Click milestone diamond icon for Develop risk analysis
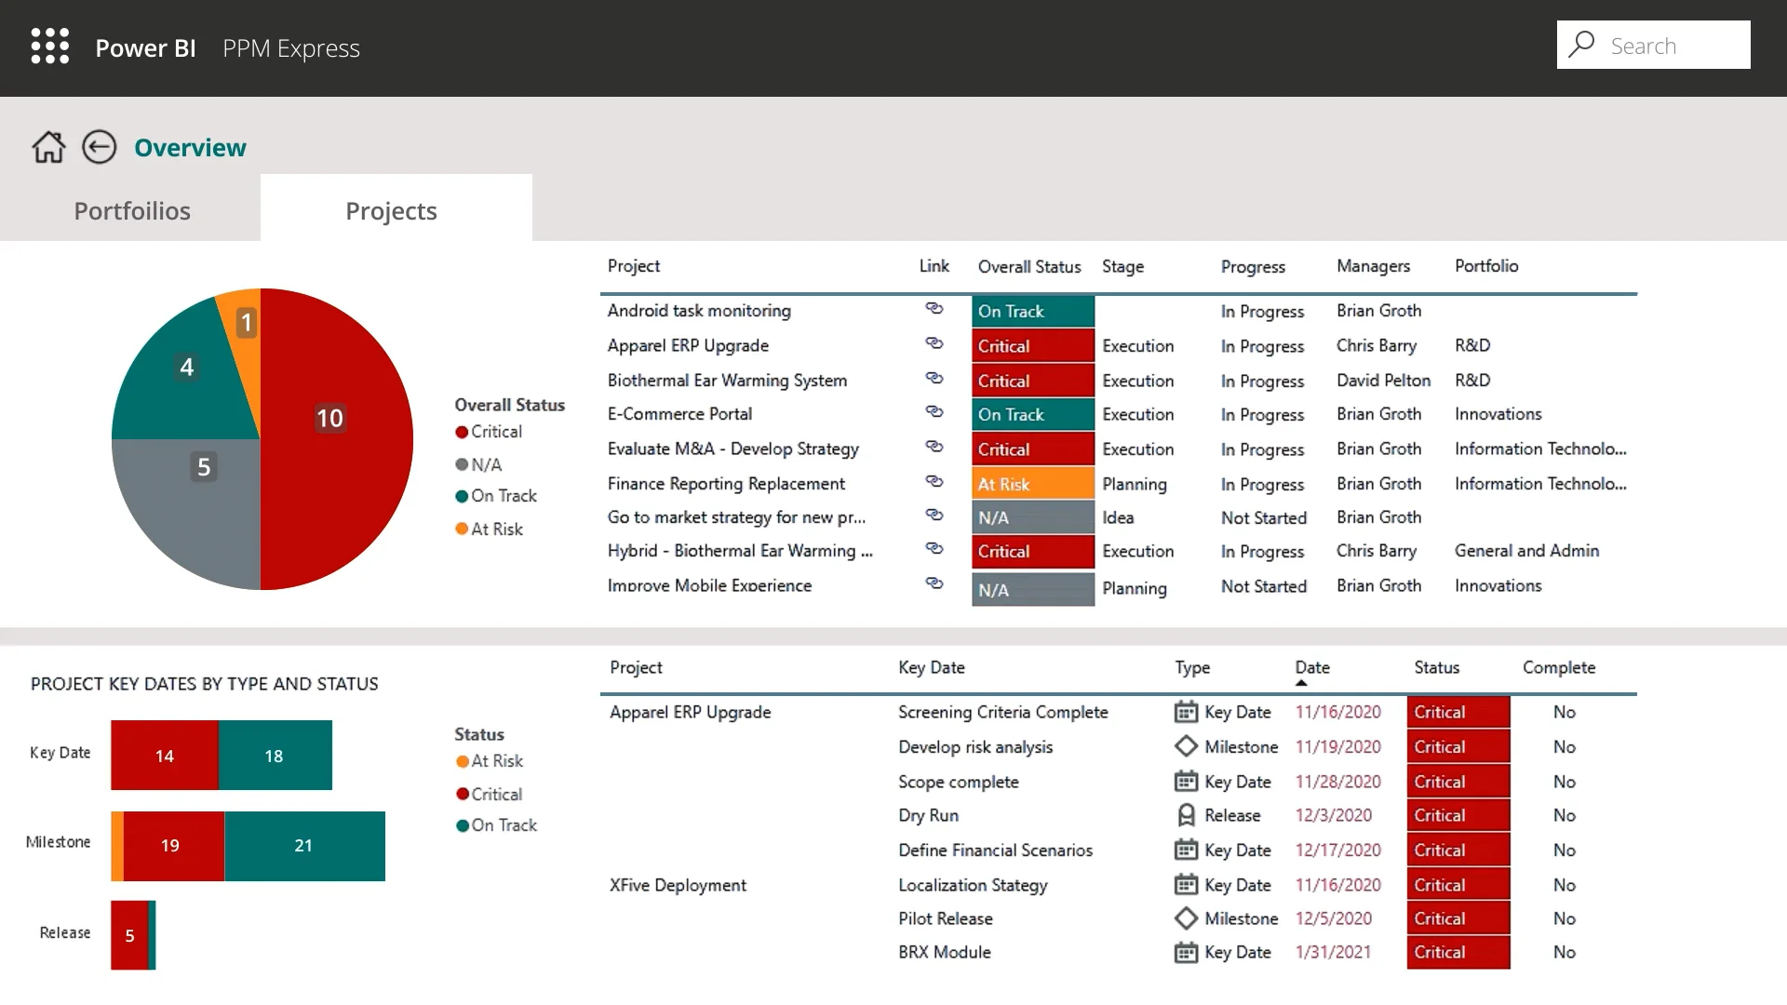The width and height of the screenshot is (1787, 1005). click(x=1186, y=746)
